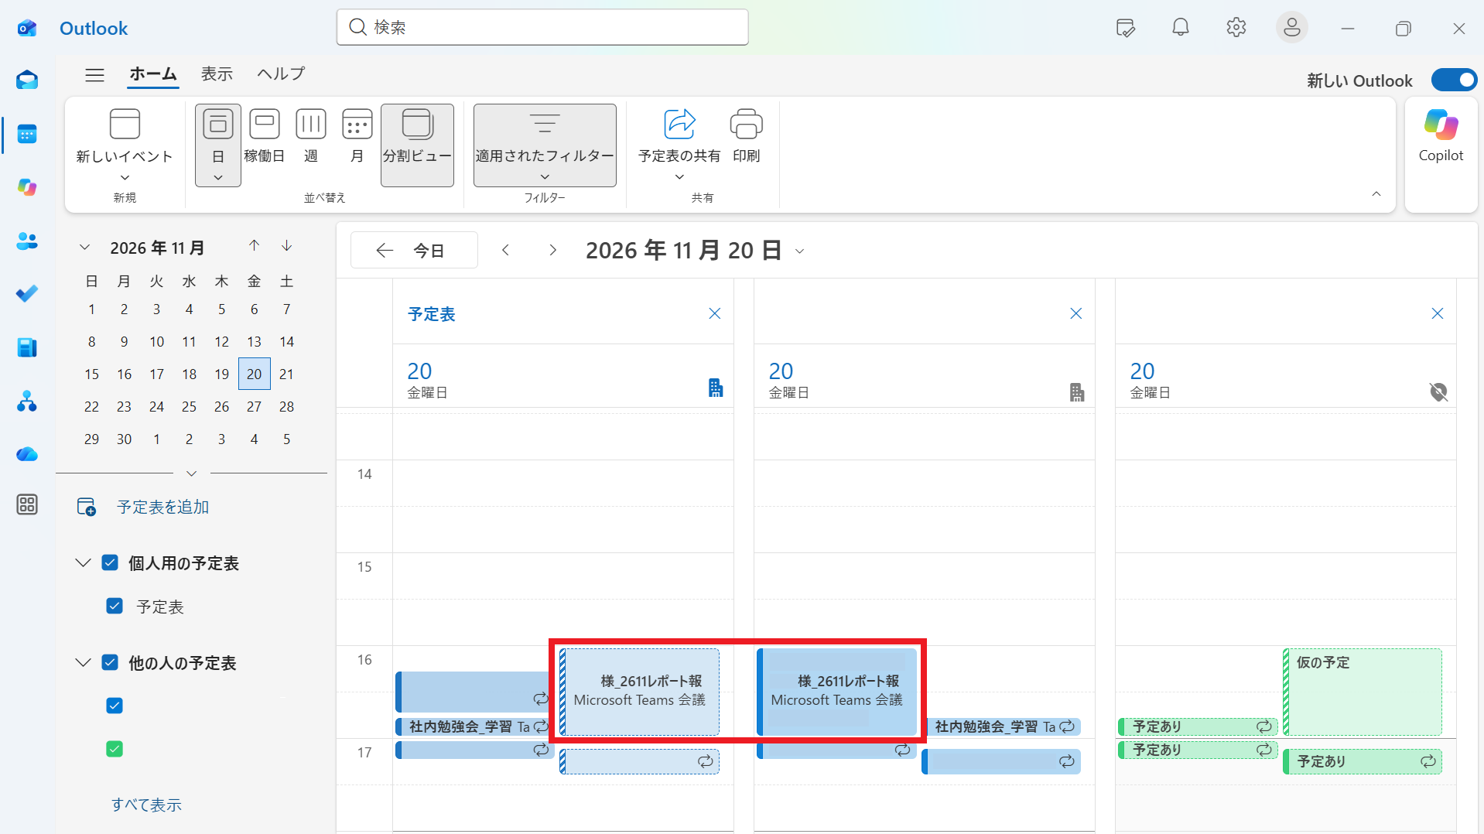Go to next day arrow
Screen dimensions: 1484x834
552,250
